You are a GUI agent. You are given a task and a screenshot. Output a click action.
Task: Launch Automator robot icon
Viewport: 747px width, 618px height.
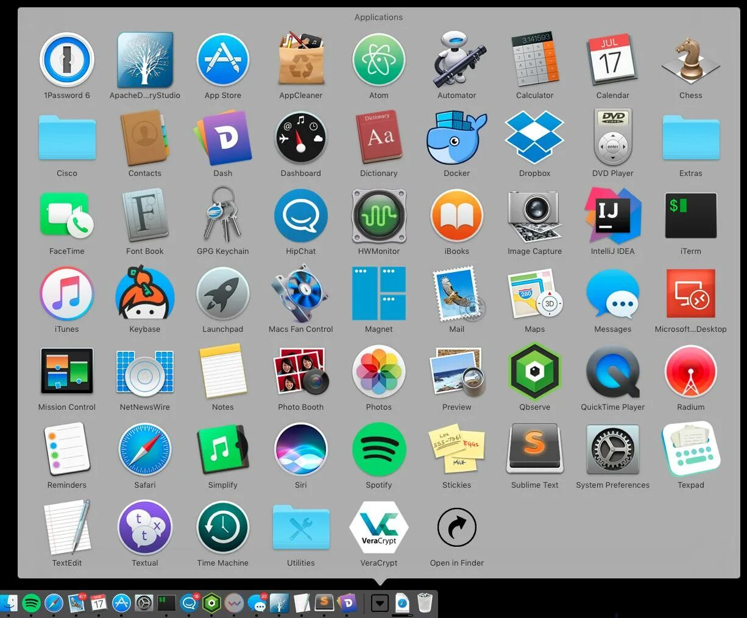(x=457, y=60)
